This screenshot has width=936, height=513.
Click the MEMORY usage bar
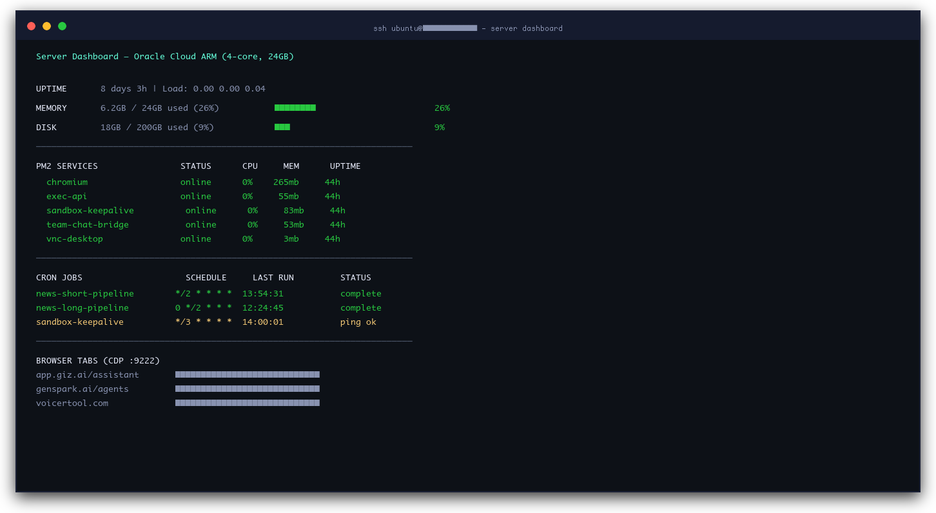tap(295, 108)
